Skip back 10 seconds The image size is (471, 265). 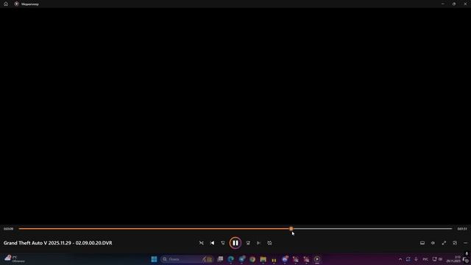pyautogui.click(x=223, y=243)
